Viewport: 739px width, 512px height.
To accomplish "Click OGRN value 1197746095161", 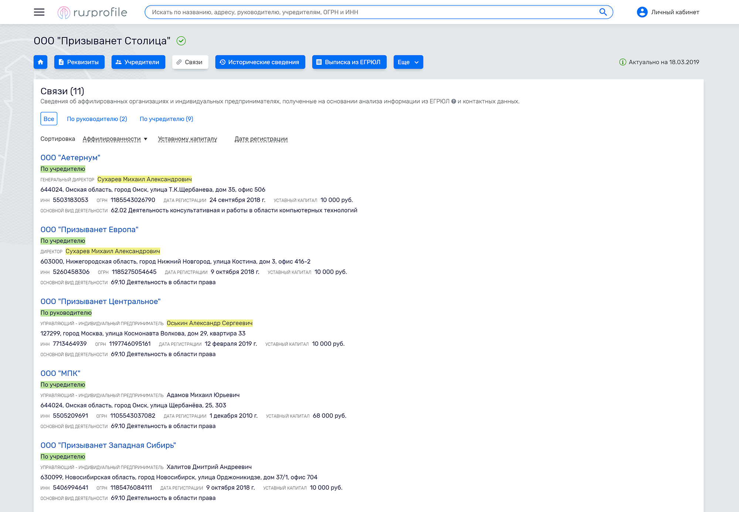I will point(130,344).
